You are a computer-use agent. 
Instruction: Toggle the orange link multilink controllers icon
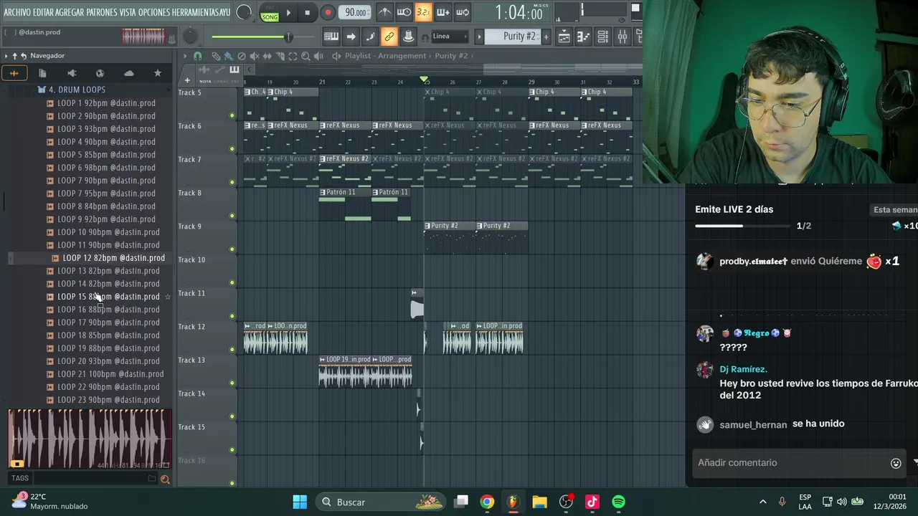pos(389,37)
